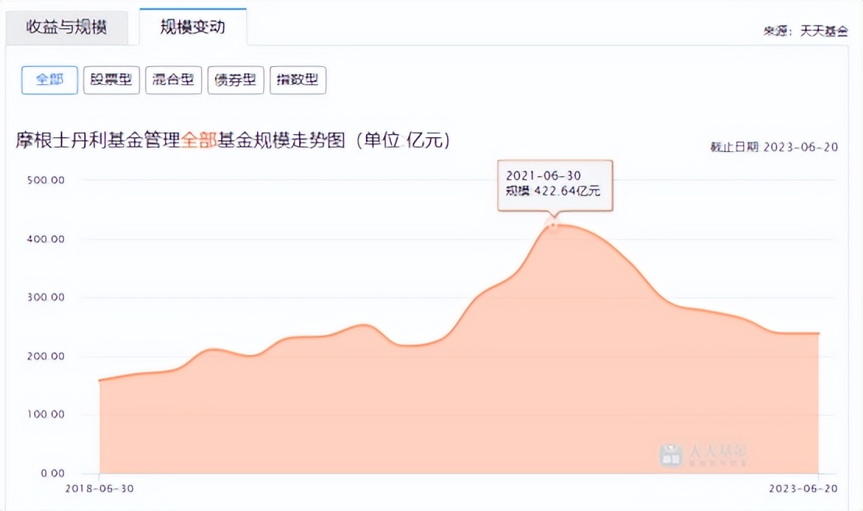Click the 2023-06-20 x-axis end date
Image resolution: width=863 pixels, height=511 pixels.
click(803, 488)
